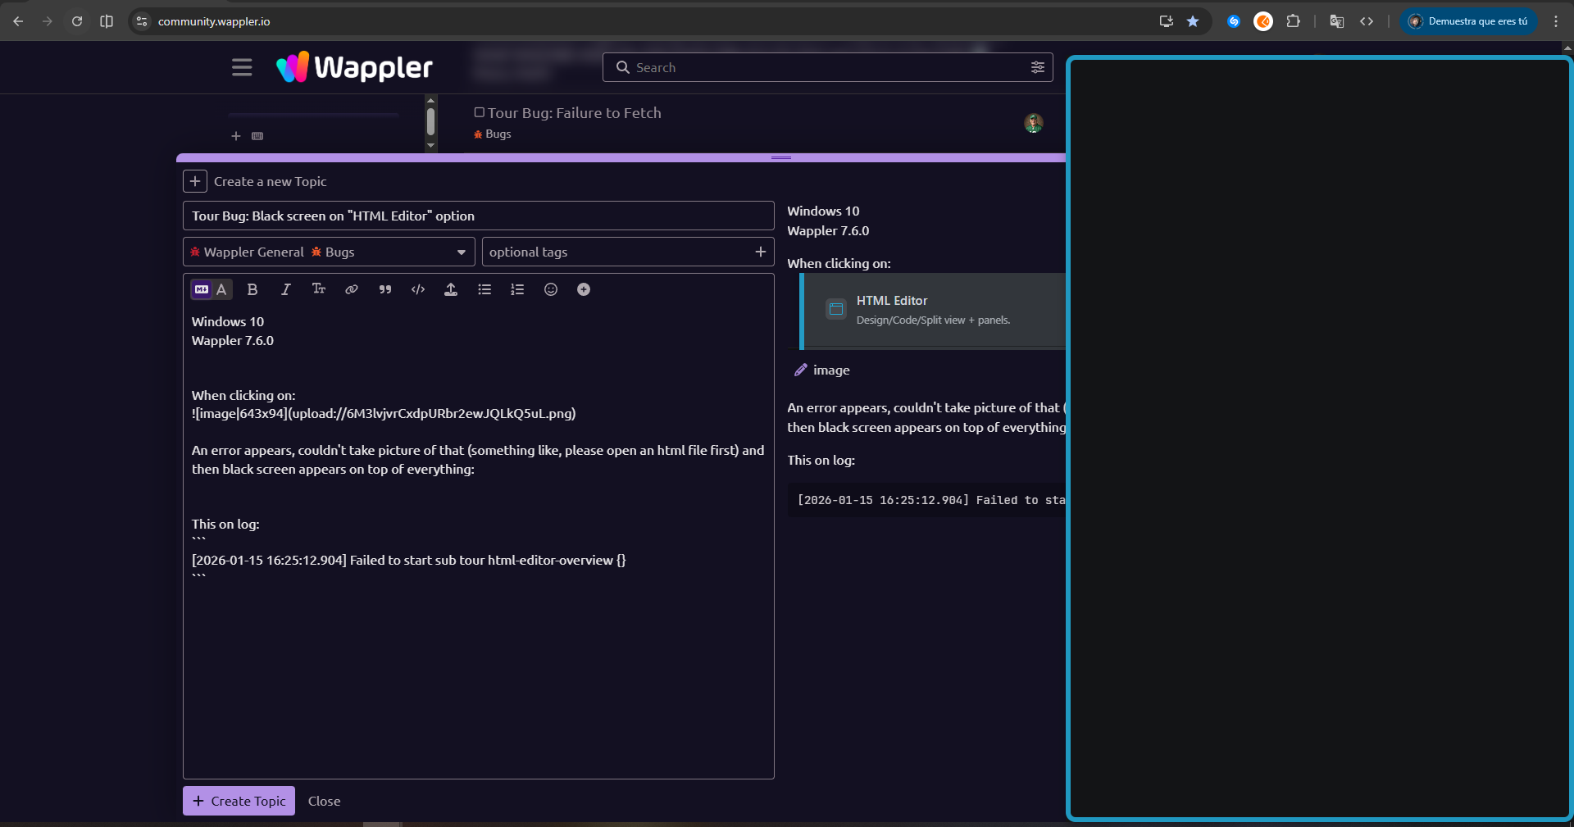Insert a numbered list

(x=517, y=289)
